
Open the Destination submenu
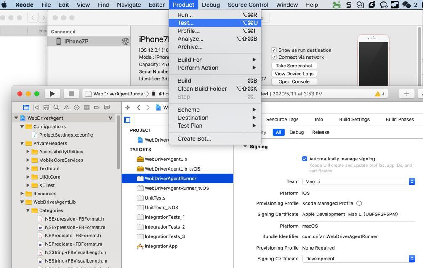click(x=215, y=118)
